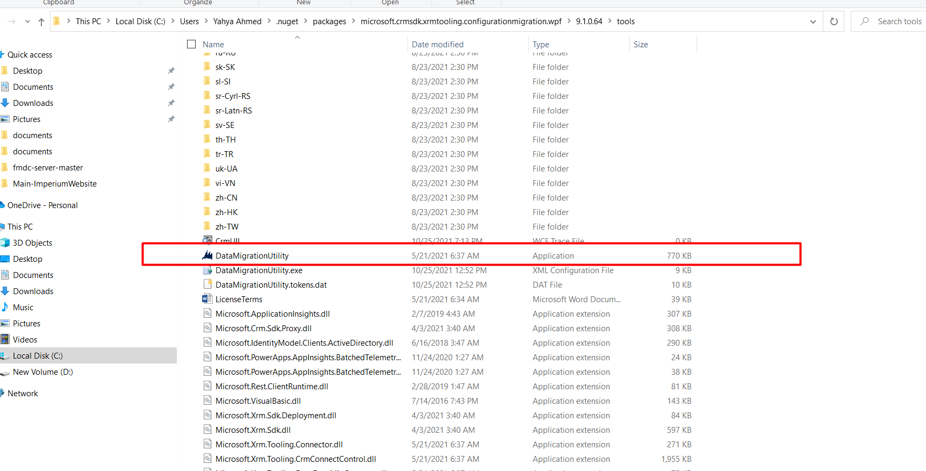Select the DataMigrationUtility.tokens.dat file
Image resolution: width=926 pixels, height=471 pixels.
[271, 284]
